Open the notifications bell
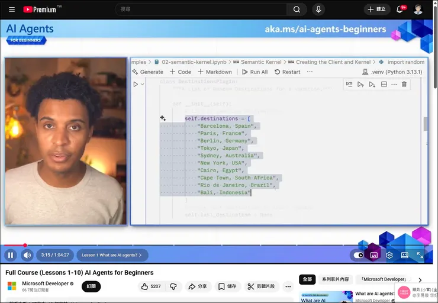This screenshot has width=438, height=303. (400, 9)
